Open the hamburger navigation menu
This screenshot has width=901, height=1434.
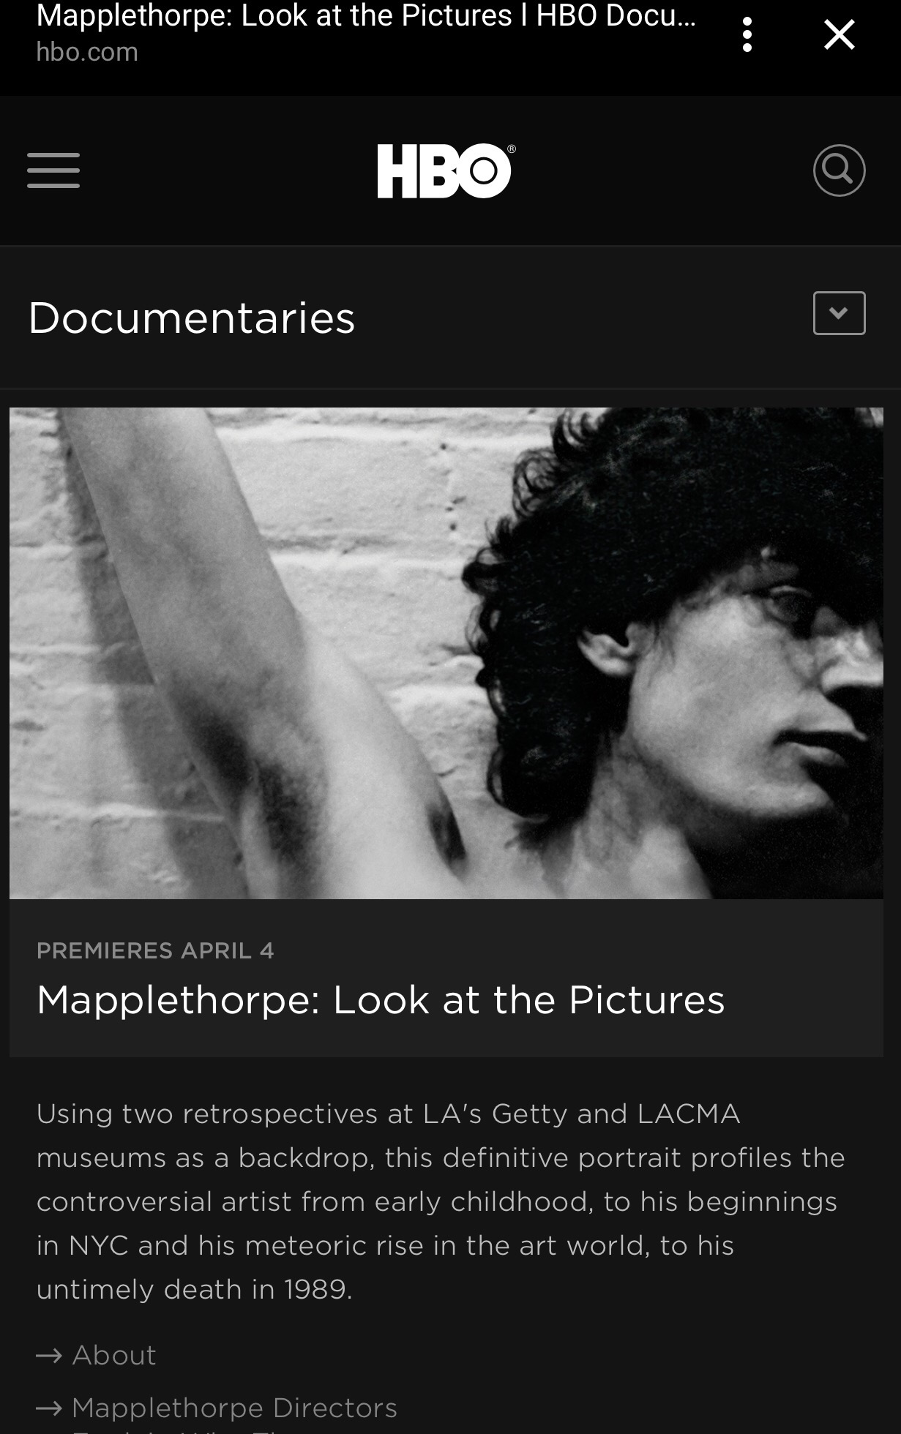point(53,170)
